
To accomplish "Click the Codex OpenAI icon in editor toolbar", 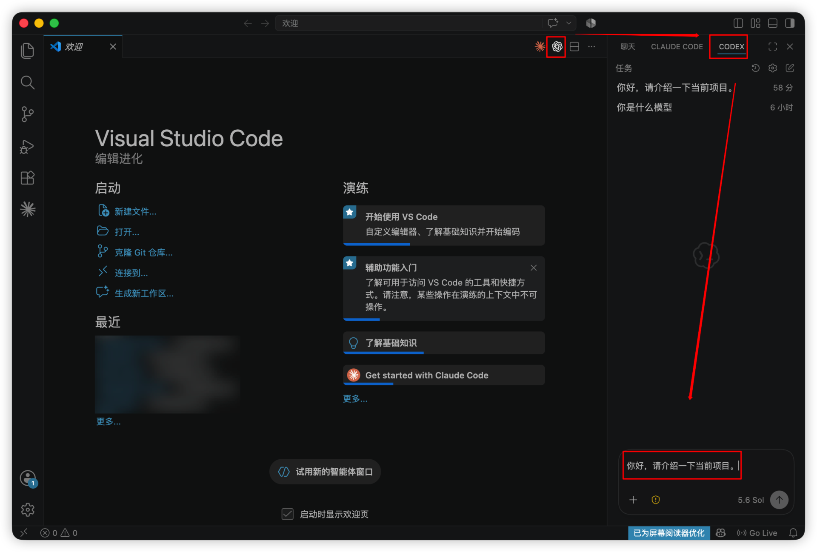I will click(x=557, y=46).
